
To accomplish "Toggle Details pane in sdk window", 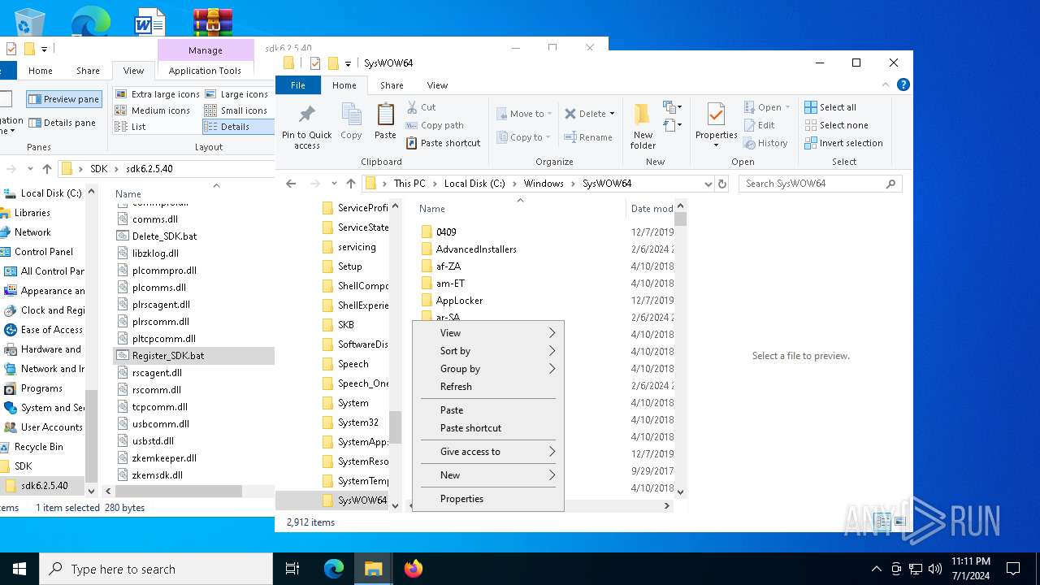I will (x=62, y=123).
